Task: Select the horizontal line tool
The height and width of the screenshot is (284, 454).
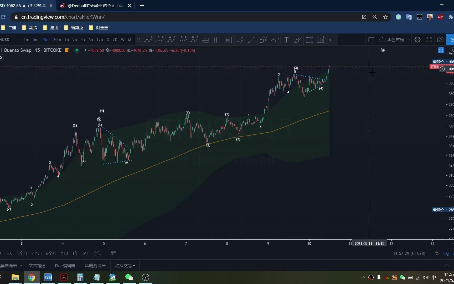Action: [x=332, y=40]
